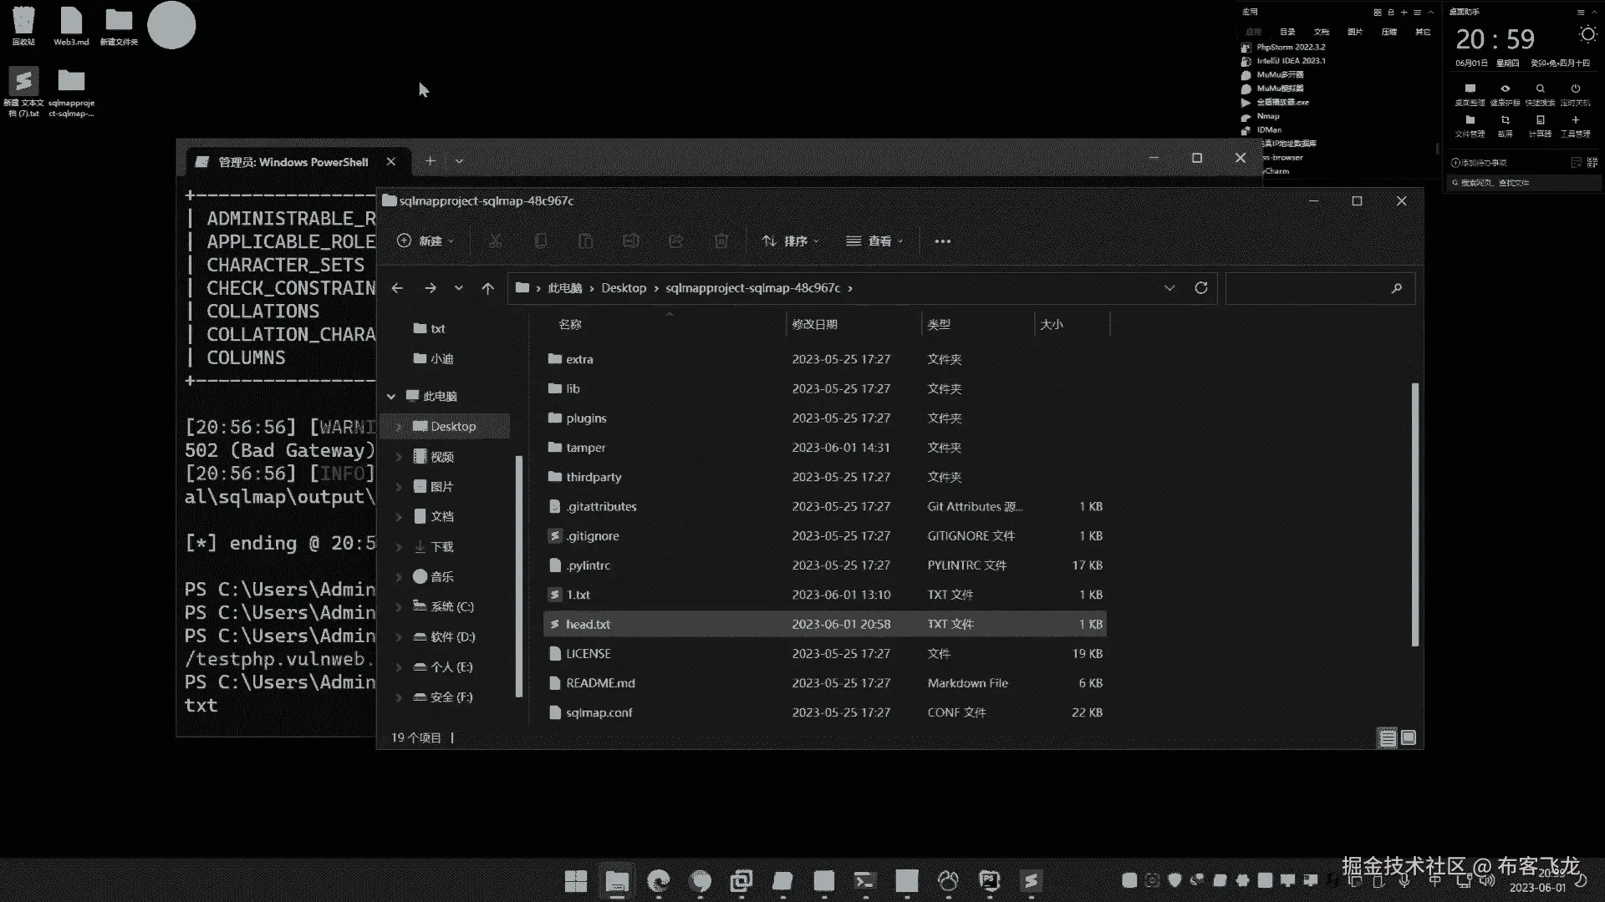Click the Rename icon in toolbar

coord(630,241)
